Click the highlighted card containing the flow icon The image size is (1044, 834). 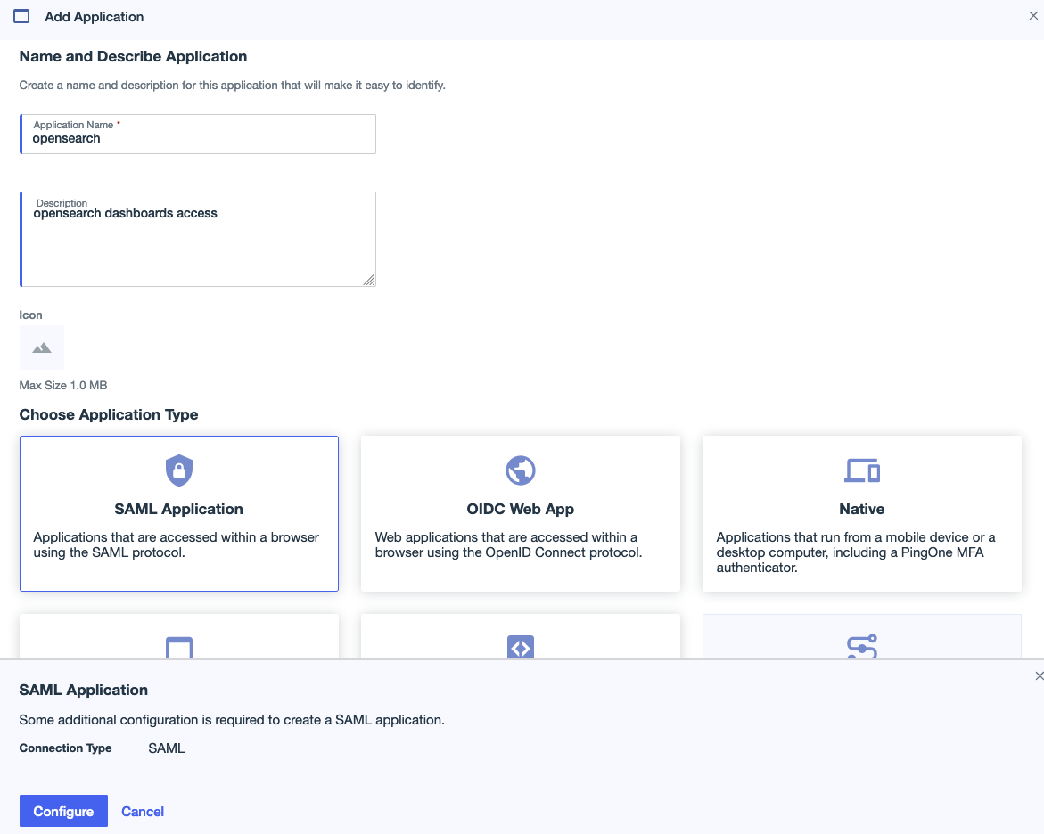pyautogui.click(x=861, y=637)
